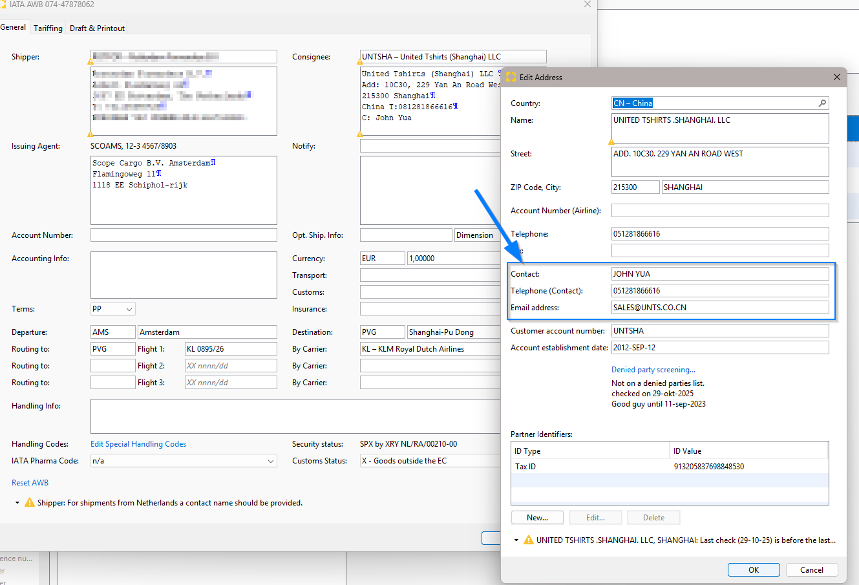Expand the denied party warning at dialog bottom
This screenshot has width=859, height=585.
pyautogui.click(x=516, y=540)
